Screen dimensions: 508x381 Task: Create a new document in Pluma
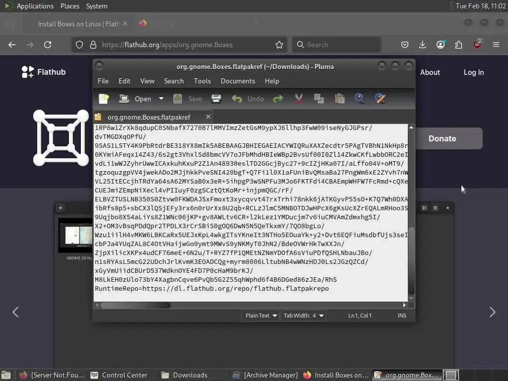tap(104, 99)
